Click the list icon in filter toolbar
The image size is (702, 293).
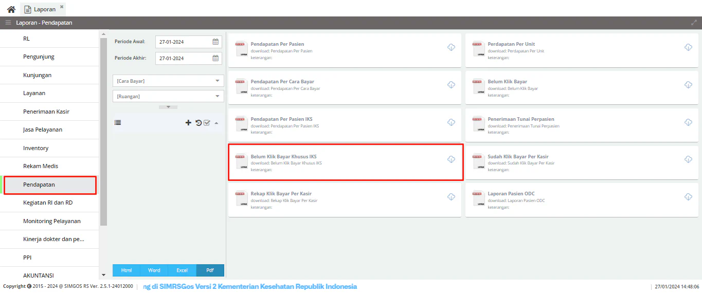coord(118,122)
